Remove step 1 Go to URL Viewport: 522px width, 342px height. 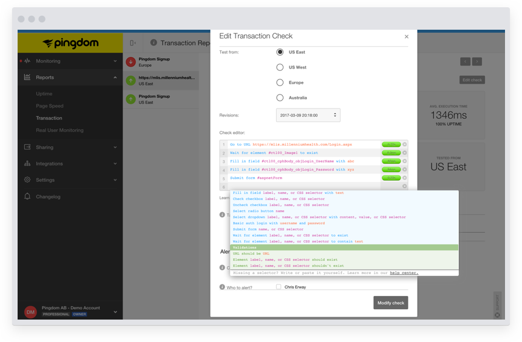(404, 144)
